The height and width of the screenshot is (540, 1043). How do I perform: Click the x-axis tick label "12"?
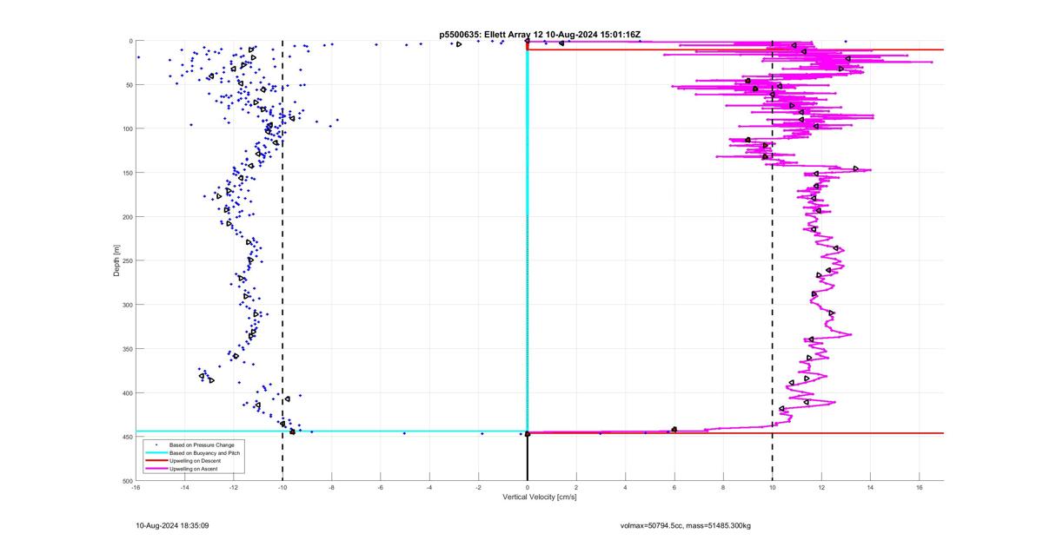tap(821, 488)
